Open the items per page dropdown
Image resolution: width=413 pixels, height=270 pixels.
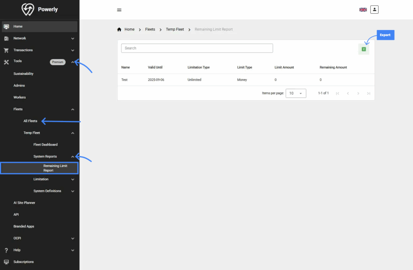click(x=296, y=93)
